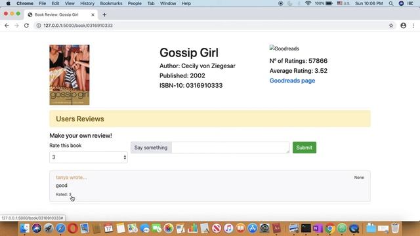Open the App Store from the dock
The height and width of the screenshot is (236, 420).
tap(252, 228)
